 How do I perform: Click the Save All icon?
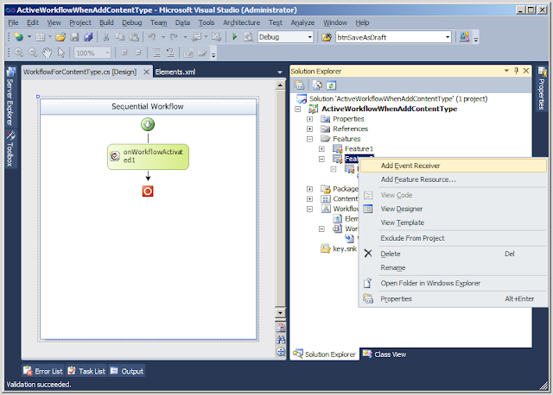click(x=88, y=37)
